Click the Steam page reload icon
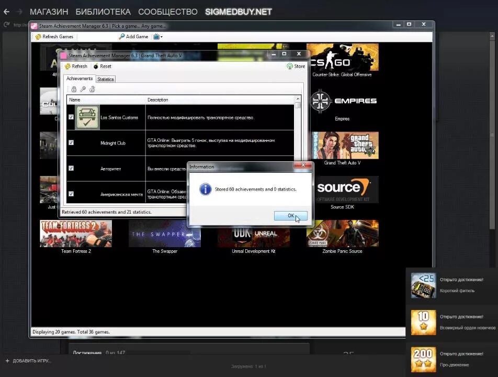 6,25
